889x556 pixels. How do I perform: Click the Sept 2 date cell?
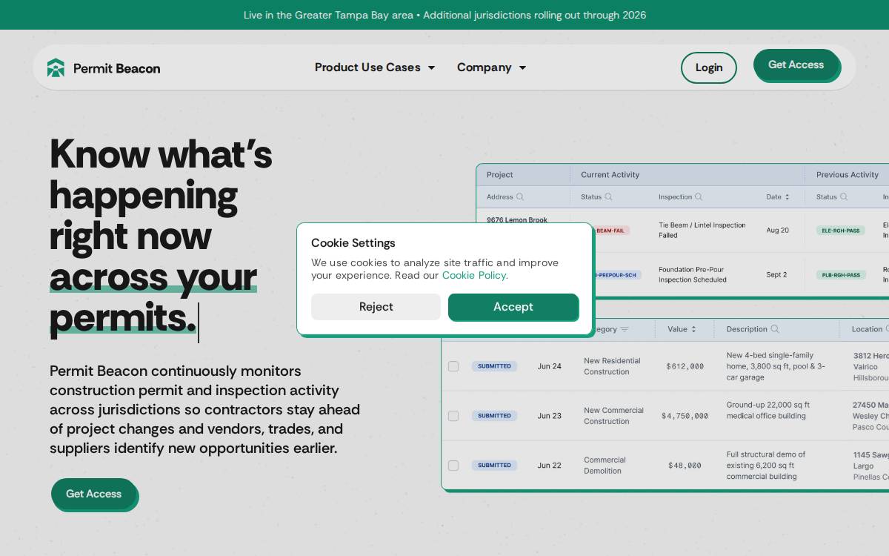776,275
